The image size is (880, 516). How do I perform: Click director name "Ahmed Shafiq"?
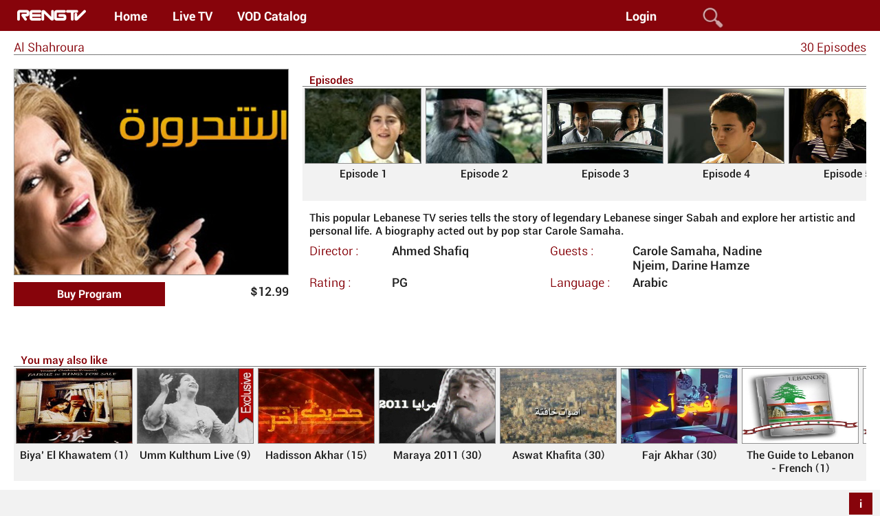(x=430, y=251)
